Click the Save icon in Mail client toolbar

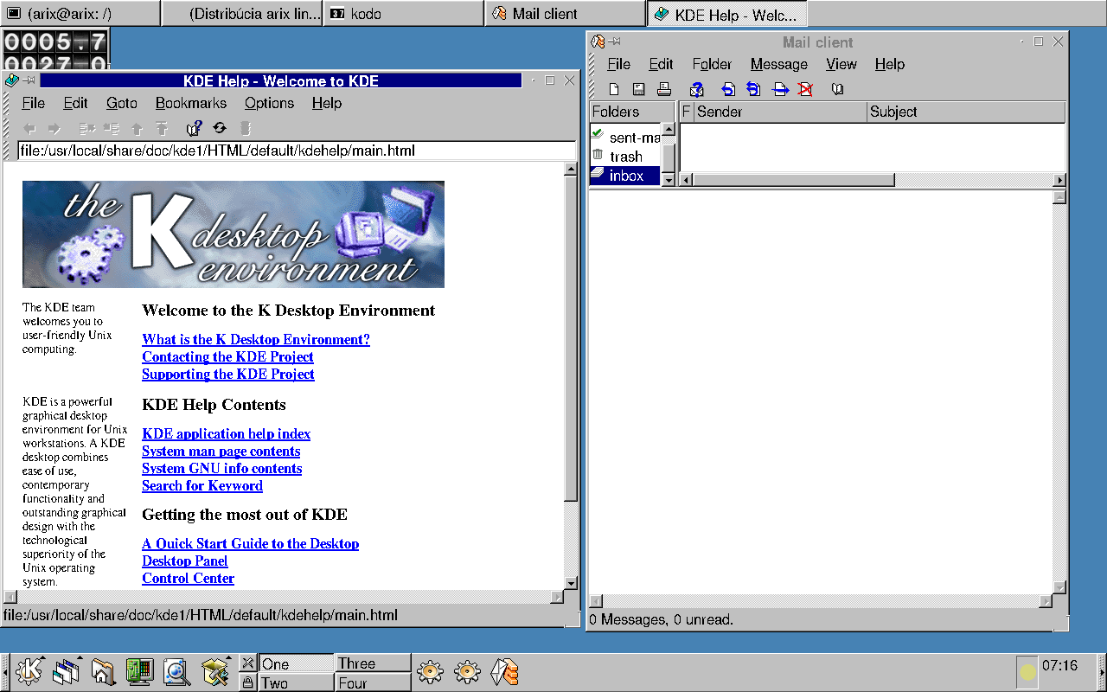(x=638, y=89)
